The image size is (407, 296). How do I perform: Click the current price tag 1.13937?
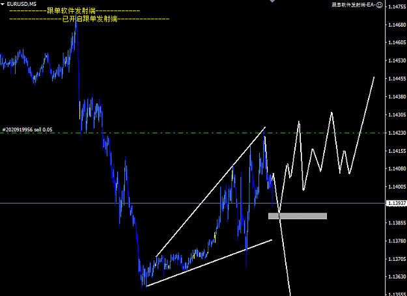click(397, 203)
